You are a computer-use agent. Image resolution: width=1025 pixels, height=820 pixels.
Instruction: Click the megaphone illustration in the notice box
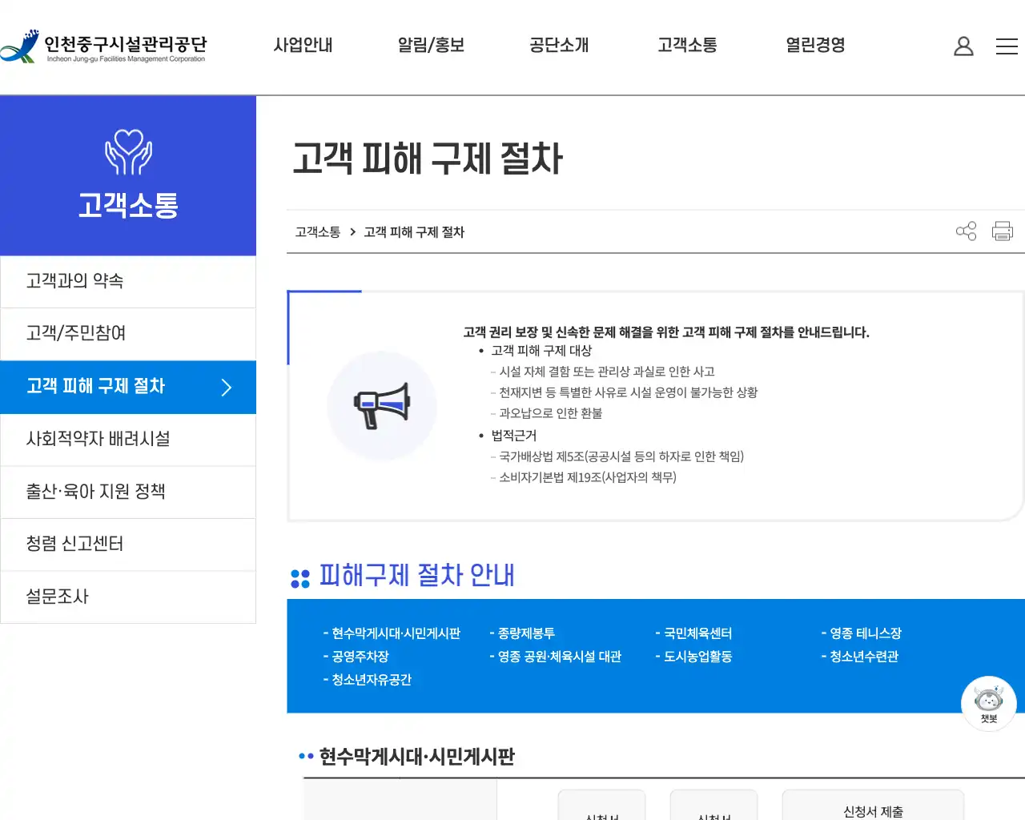coord(382,406)
